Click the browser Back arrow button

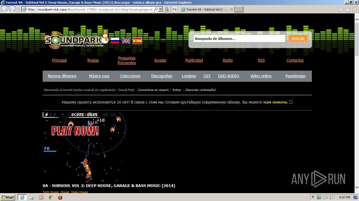4,9
